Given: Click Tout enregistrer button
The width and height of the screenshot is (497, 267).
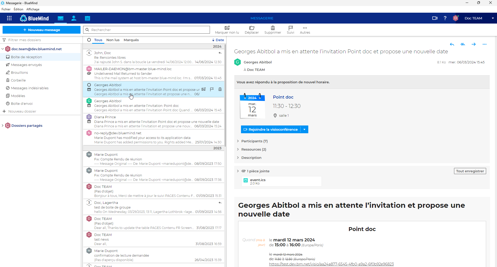Looking at the screenshot, I should tap(470, 171).
